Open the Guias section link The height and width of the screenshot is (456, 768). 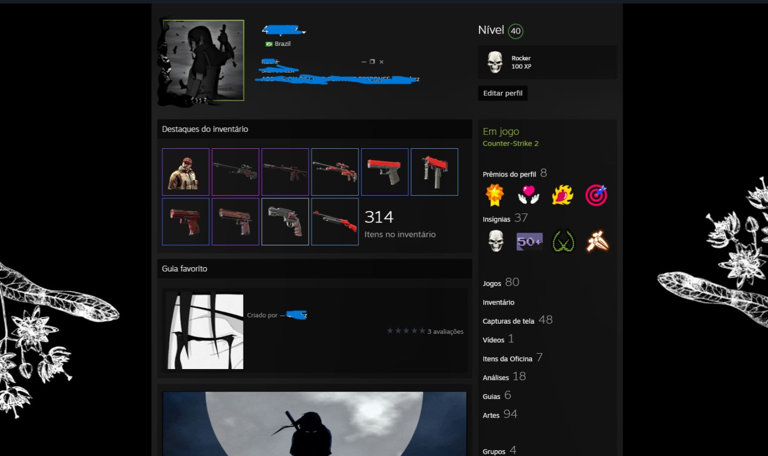tap(491, 396)
